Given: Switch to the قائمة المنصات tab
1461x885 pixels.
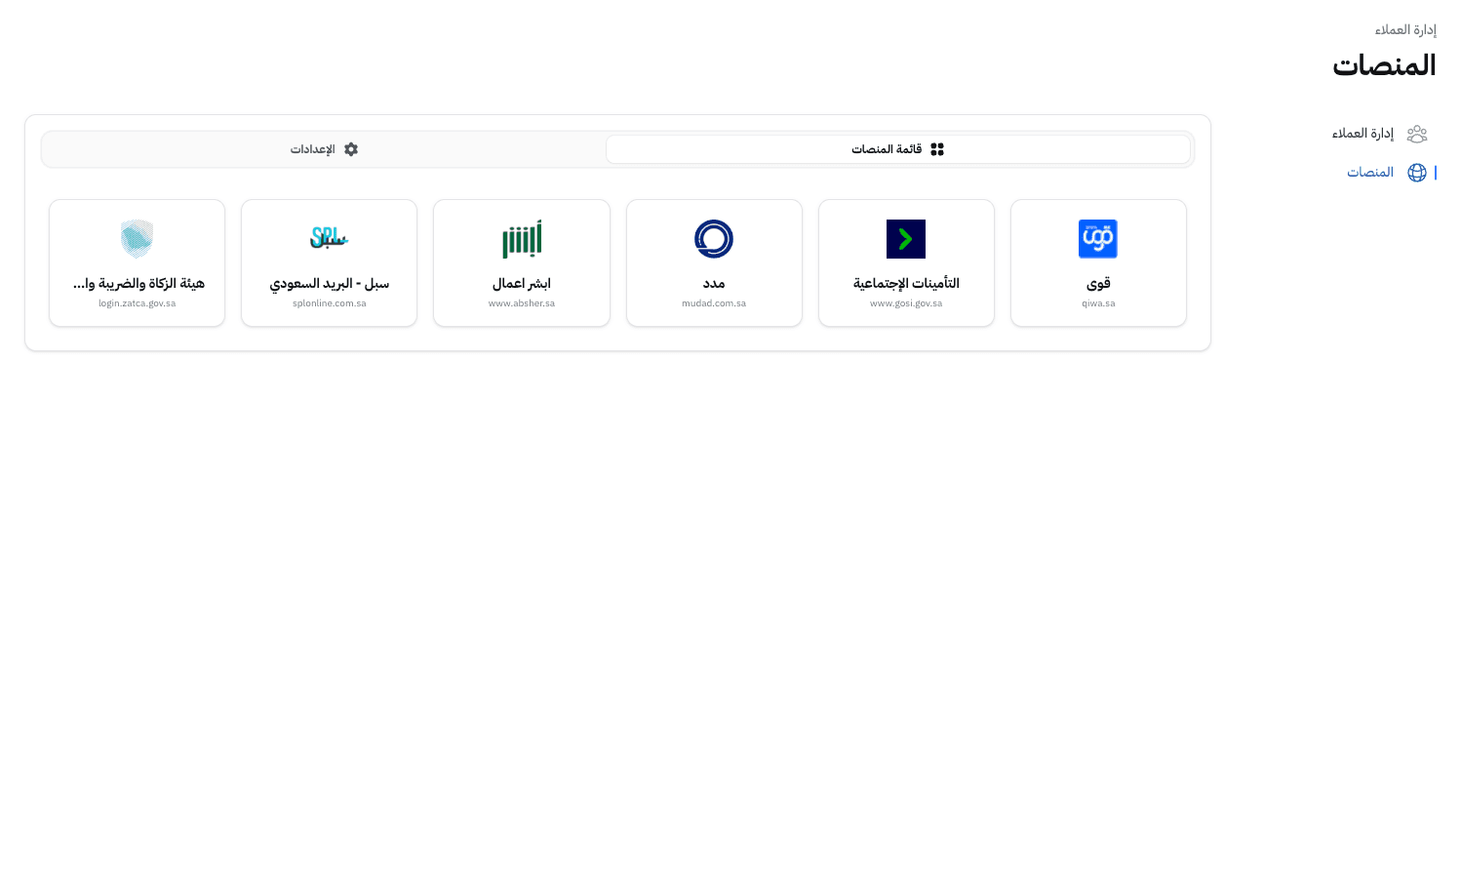Looking at the screenshot, I should coord(898,149).
